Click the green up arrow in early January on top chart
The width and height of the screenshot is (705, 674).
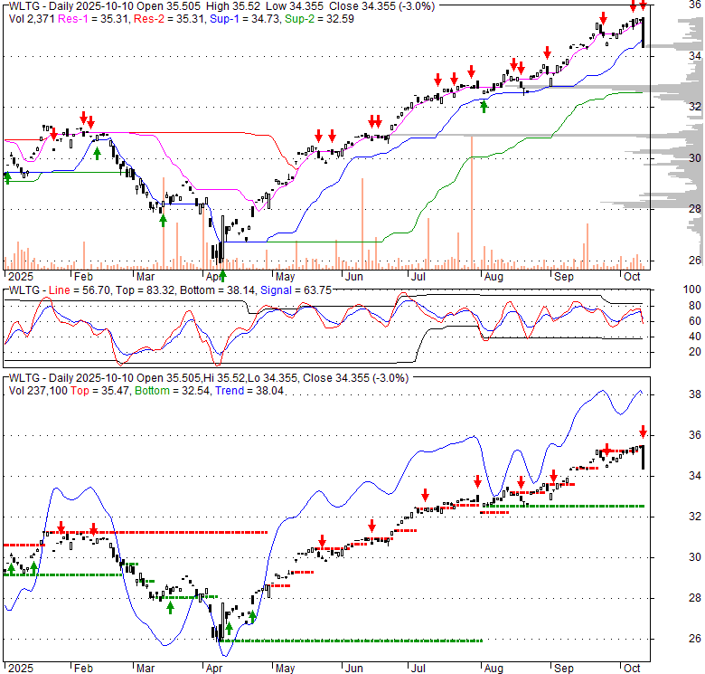pos(8,177)
